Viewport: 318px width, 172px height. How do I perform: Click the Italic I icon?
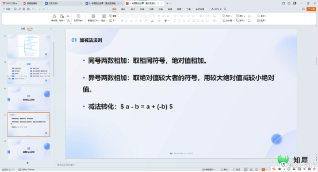pos(127,21)
